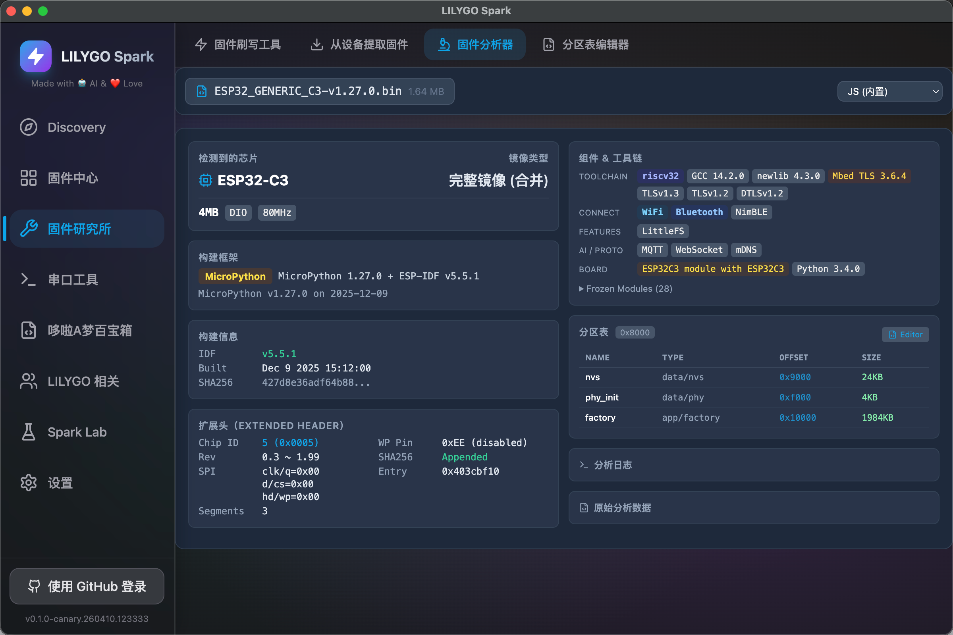Open Discovery in the sidebar
The width and height of the screenshot is (953, 635).
point(87,127)
